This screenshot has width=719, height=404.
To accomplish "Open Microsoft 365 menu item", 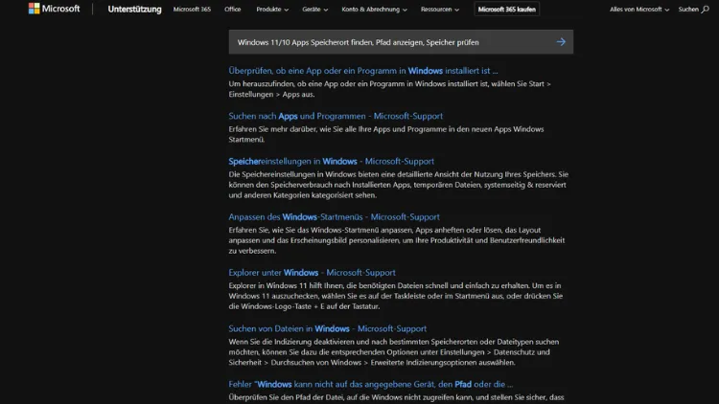I will (x=192, y=10).
